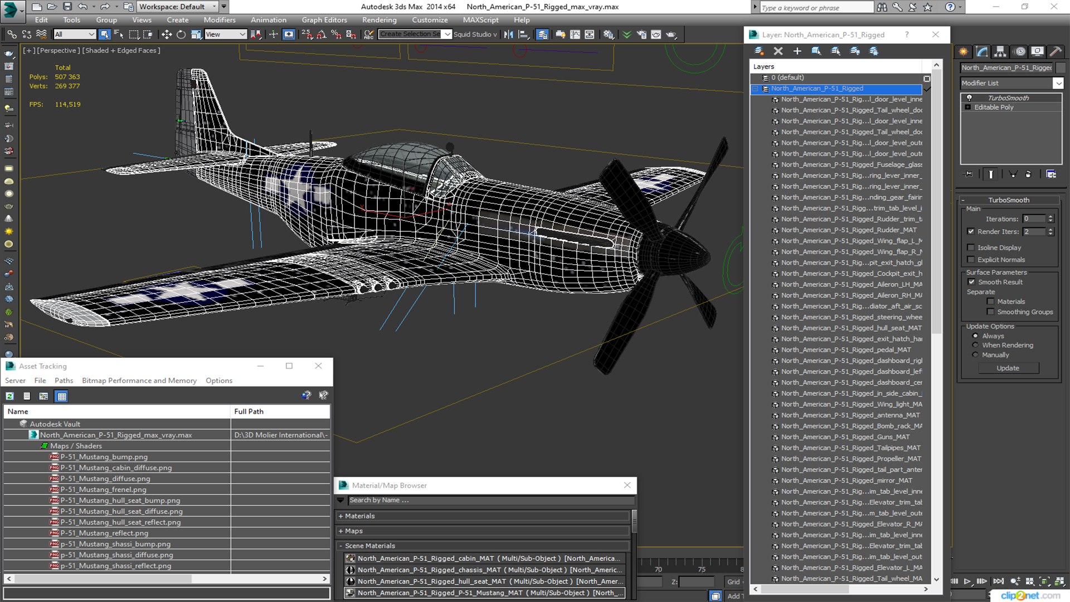Select When Rendering update option
This screenshot has width=1070, height=602.
(975, 345)
